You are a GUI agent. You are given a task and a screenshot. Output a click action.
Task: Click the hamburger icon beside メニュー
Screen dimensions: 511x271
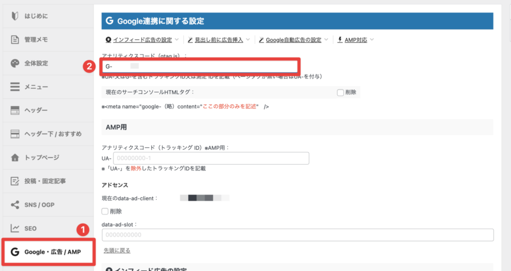[14, 87]
